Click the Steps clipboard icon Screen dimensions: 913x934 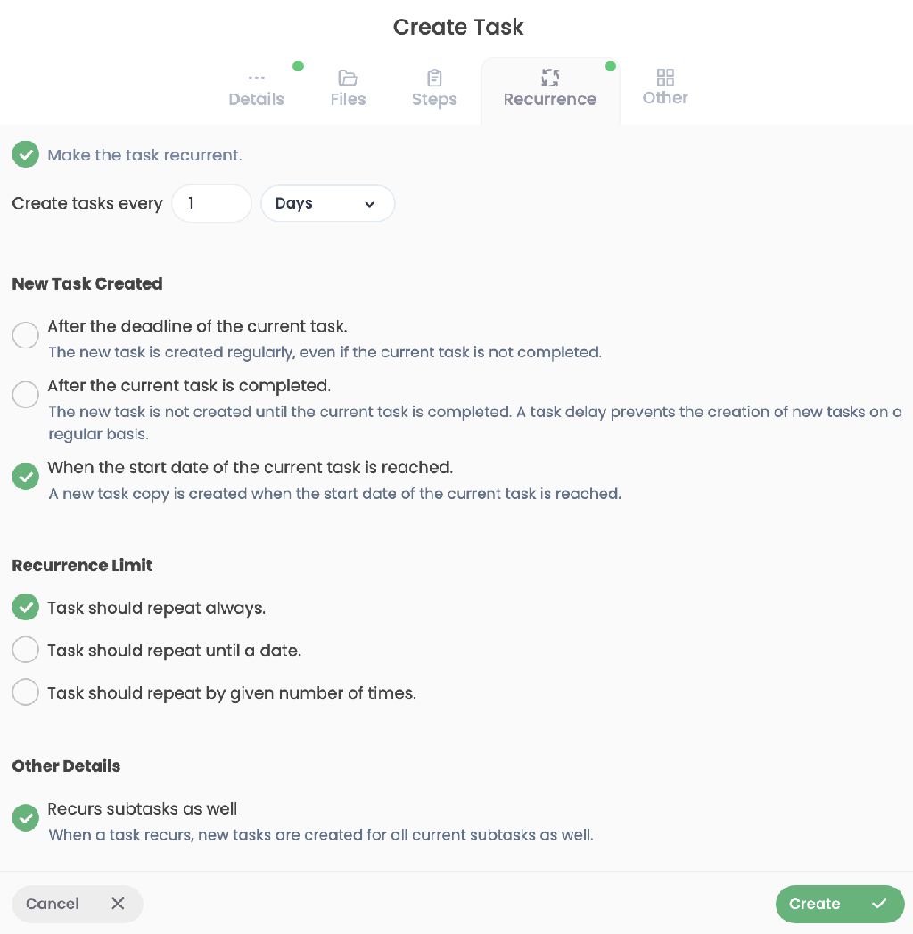(x=434, y=78)
